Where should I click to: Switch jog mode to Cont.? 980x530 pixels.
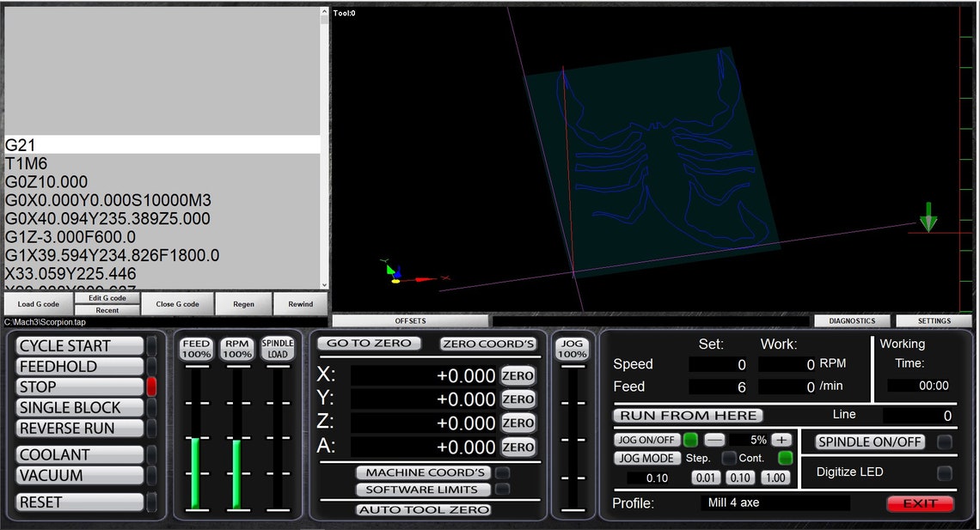pyautogui.click(x=783, y=458)
